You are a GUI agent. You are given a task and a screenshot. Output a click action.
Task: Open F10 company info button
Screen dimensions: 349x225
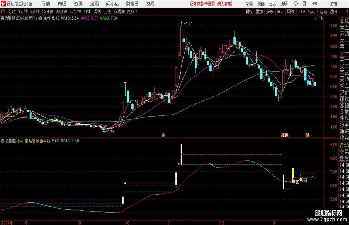[301, 11]
